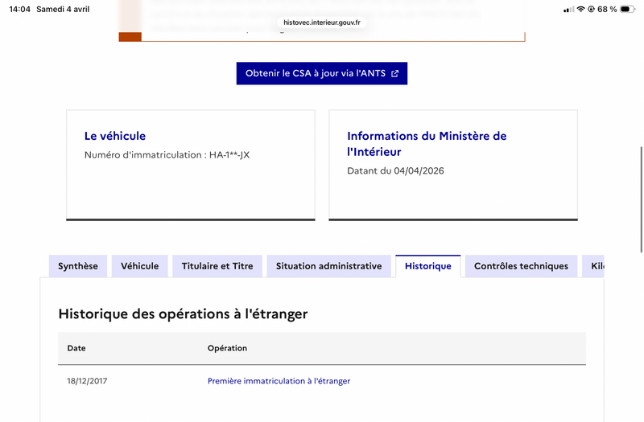Switch to the Véhicule tab
644x422 pixels.
pyautogui.click(x=139, y=266)
